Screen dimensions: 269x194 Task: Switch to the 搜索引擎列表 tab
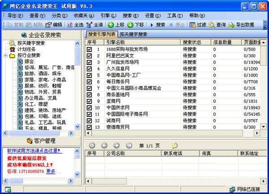(x=102, y=34)
